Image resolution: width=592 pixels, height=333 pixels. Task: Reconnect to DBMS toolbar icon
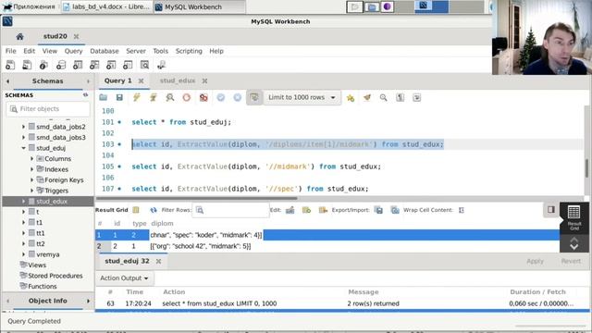click(x=161, y=65)
